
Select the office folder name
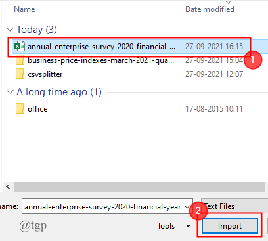(37, 109)
